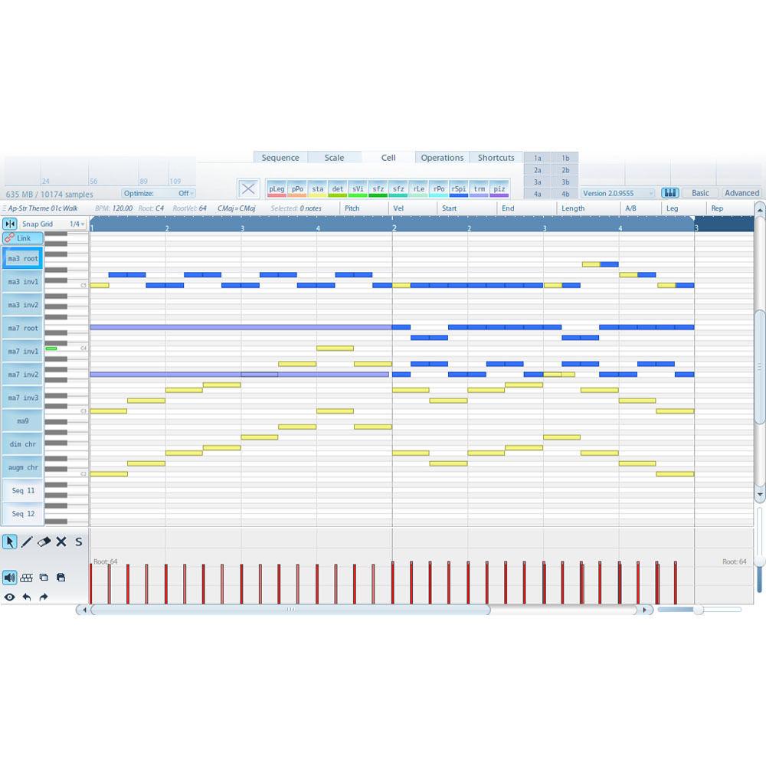Image resolution: width=766 pixels, height=766 pixels.
Task: Open the Optimize Off dropdown
Action: pos(185,193)
